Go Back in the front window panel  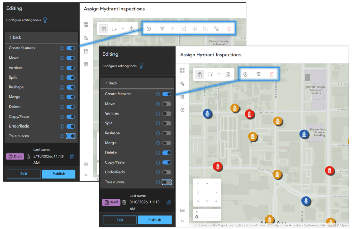click(111, 83)
